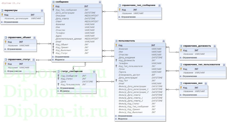The image size is (227, 122).
Task: Collapse the сообщение table with header chevron
Action: pyautogui.click(x=100, y=2)
